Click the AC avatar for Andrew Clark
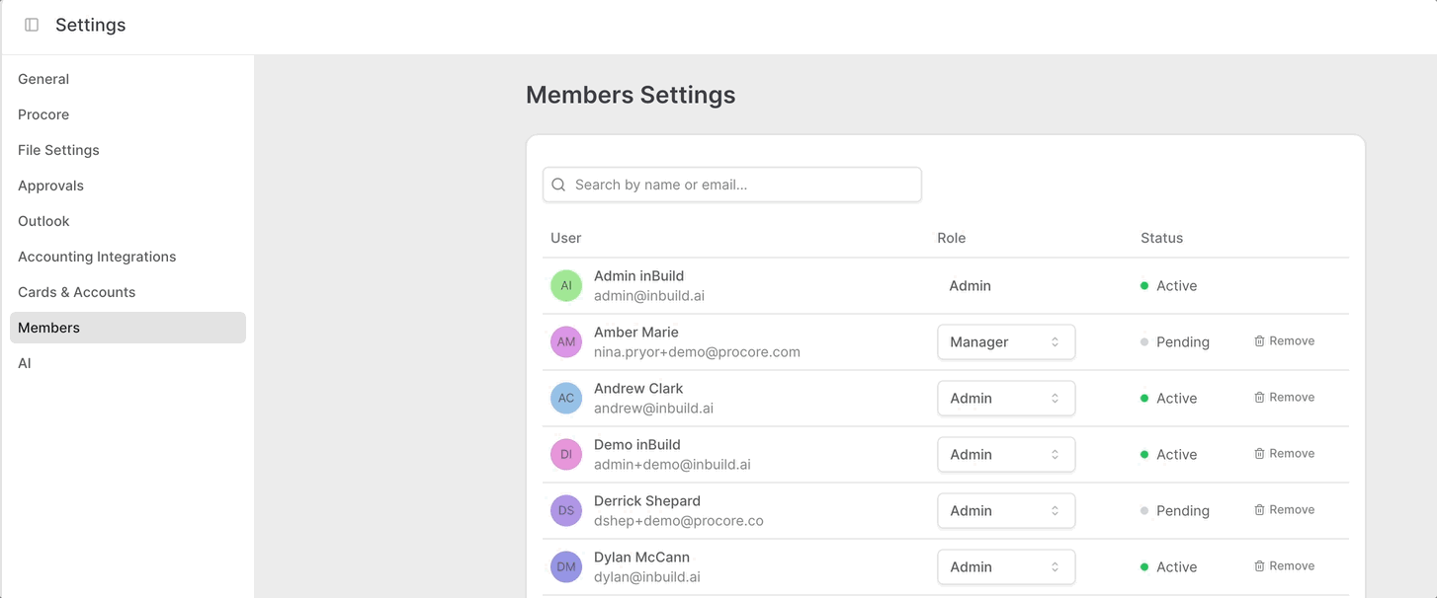1437x598 pixels. 566,399
